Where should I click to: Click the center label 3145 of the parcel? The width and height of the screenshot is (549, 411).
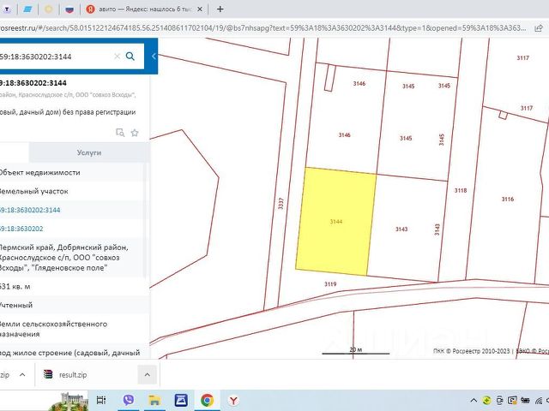point(406,139)
